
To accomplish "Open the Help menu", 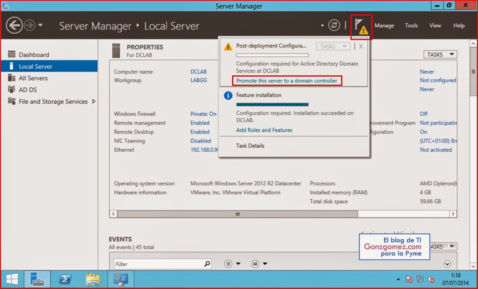I will tap(459, 26).
